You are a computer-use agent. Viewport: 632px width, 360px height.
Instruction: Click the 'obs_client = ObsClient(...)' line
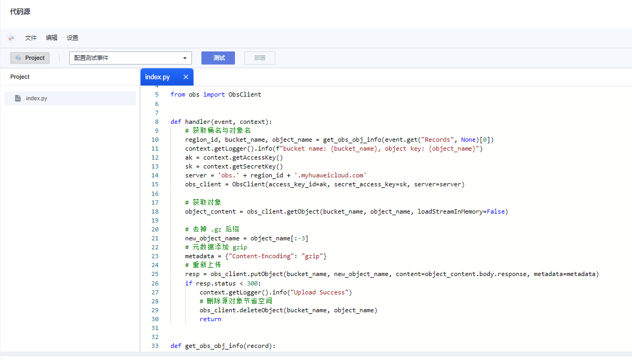[325, 184]
